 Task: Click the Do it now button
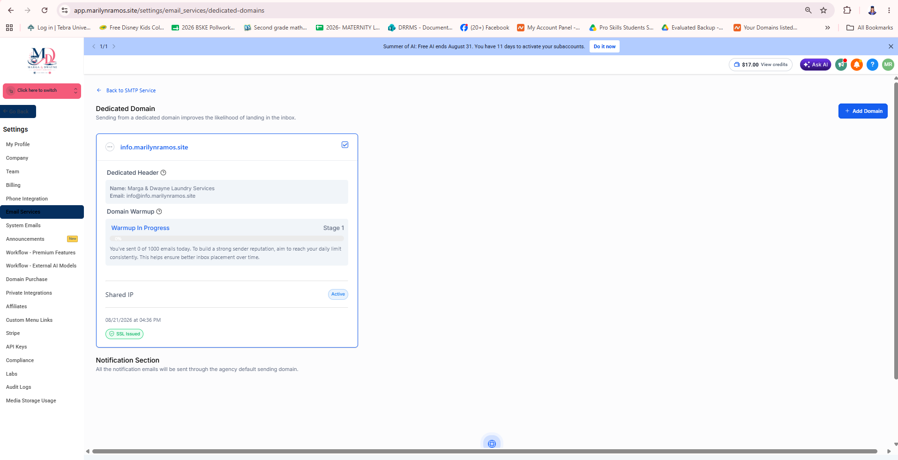click(605, 46)
